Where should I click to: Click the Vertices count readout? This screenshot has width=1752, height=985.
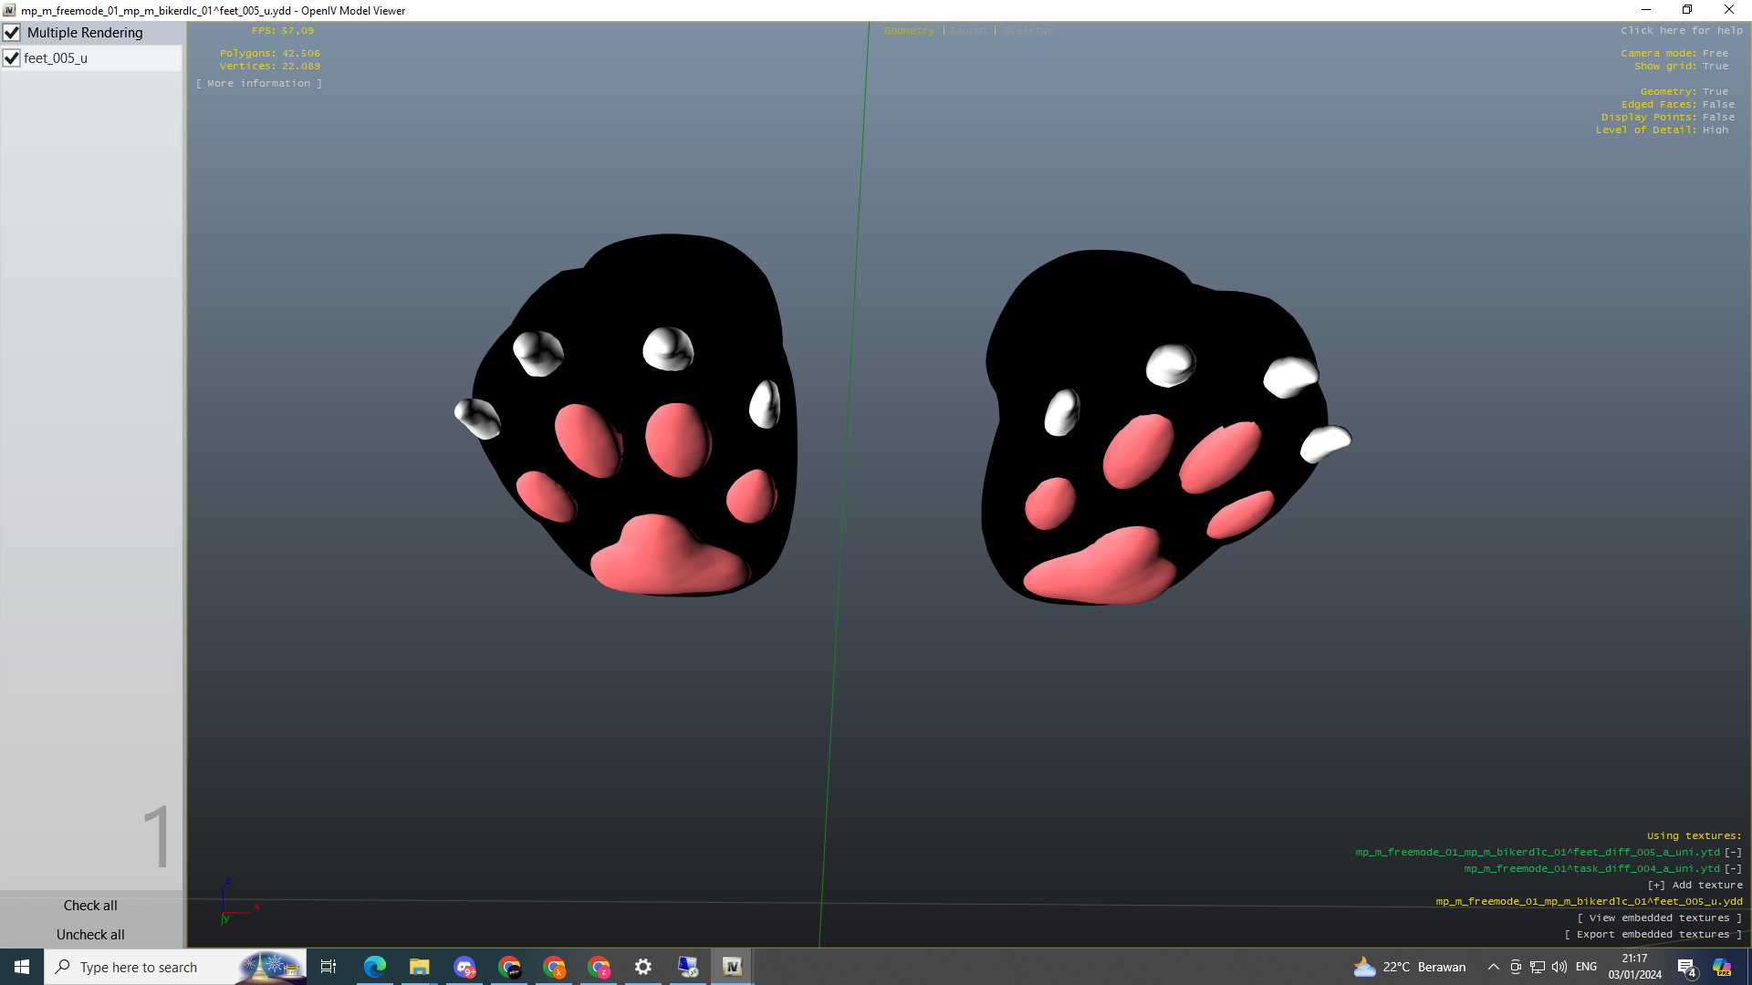point(270,67)
